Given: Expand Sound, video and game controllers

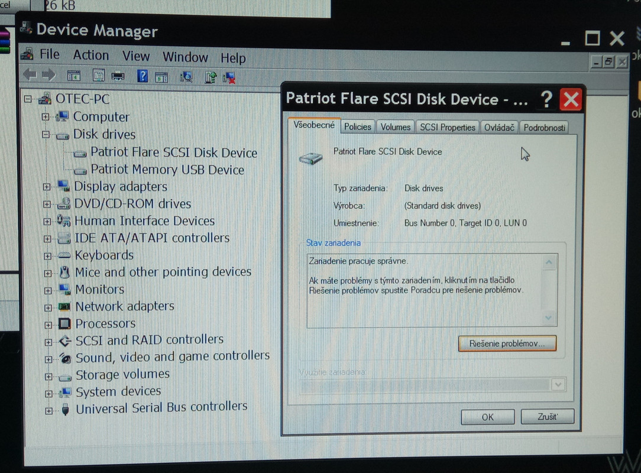Looking at the screenshot, I should 48,359.
